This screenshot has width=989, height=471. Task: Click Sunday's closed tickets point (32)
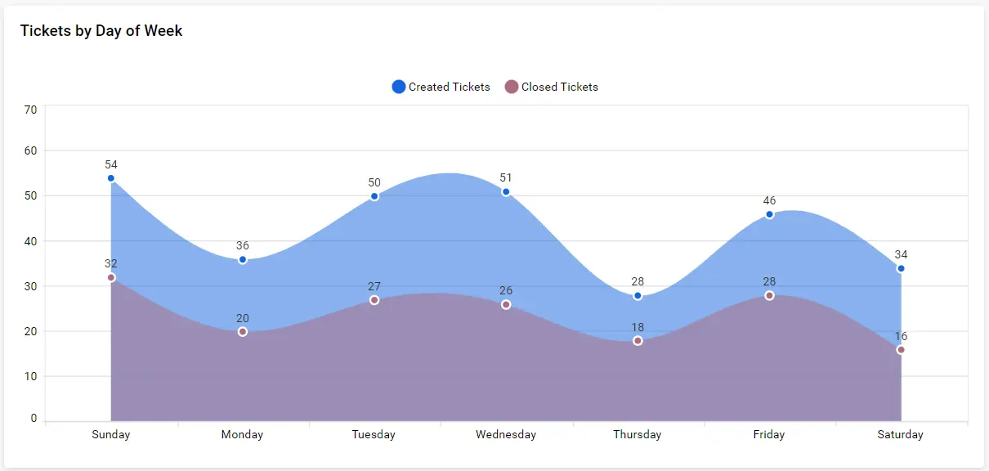111,278
